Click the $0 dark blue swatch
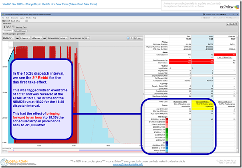Screen dimensions: 242x168 click(167, 143)
